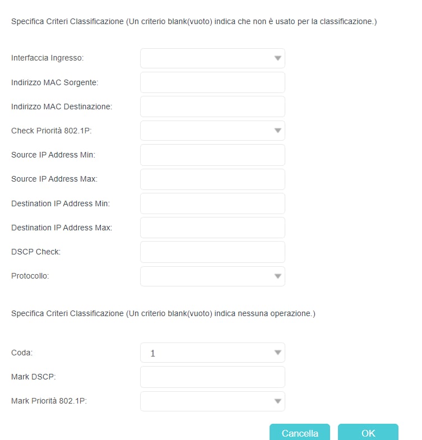Screen dimensions: 422x440
Task: Click the Mark Priorità 802.1P dropdown arrow
Action: click(277, 401)
